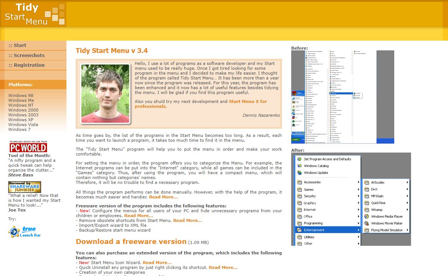Viewport: 448px width, 276px height.
Task: Click the 'Tool of the Month:' label
Action: [x=29, y=156]
